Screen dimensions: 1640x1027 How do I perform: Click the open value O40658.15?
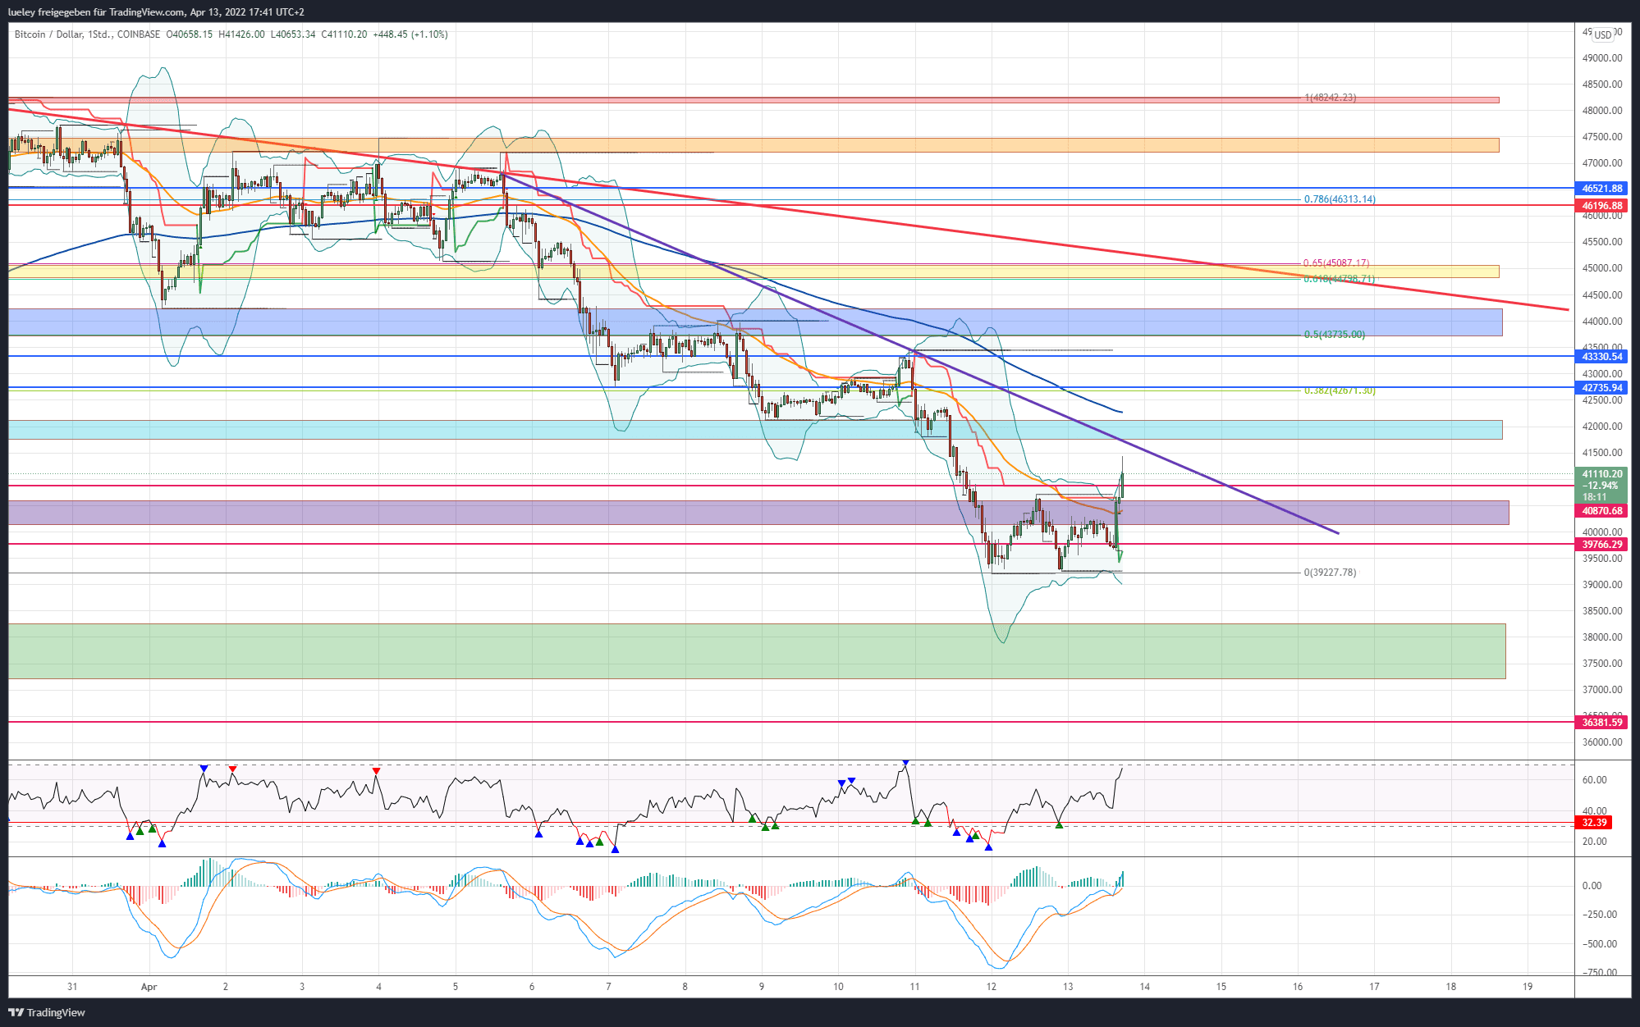click(190, 34)
